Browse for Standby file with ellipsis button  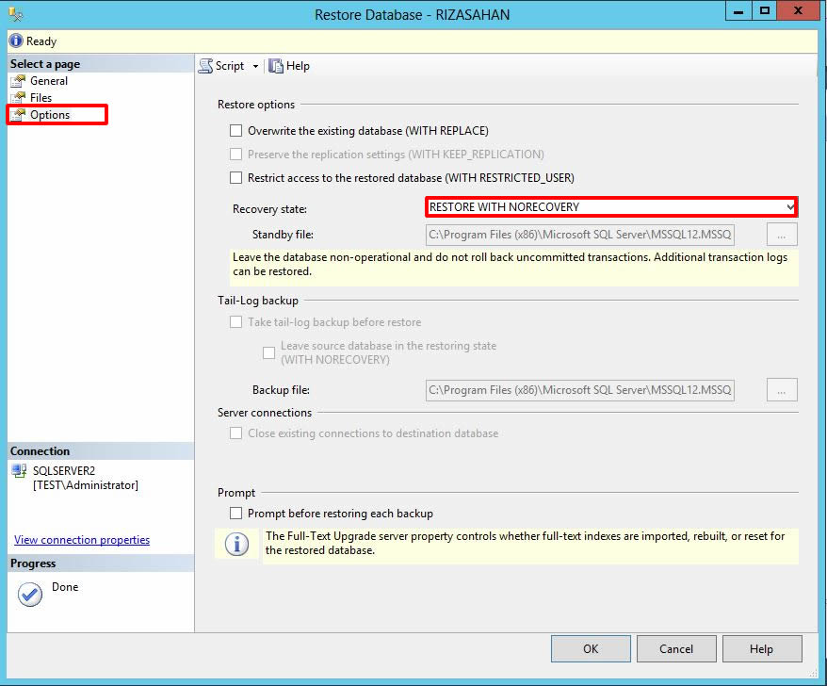tap(782, 235)
